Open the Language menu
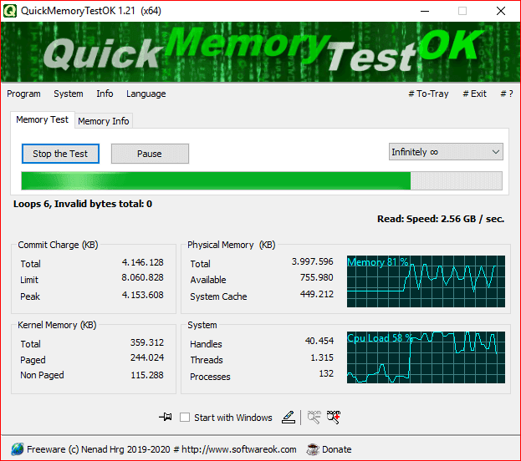The image size is (521, 461). 146,94
